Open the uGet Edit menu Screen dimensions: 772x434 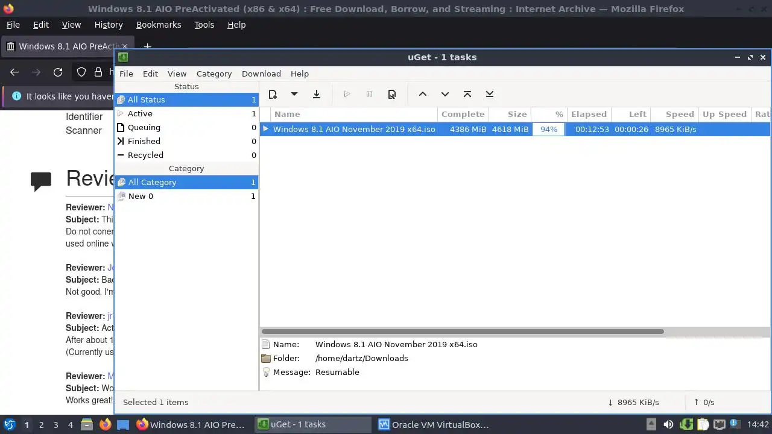[150, 74]
